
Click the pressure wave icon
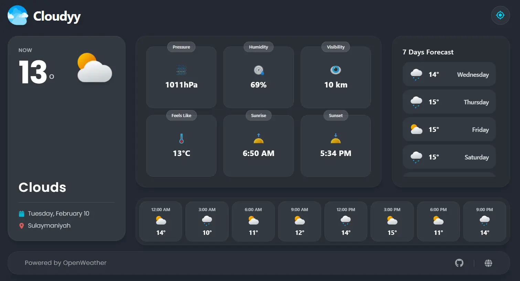click(x=181, y=70)
